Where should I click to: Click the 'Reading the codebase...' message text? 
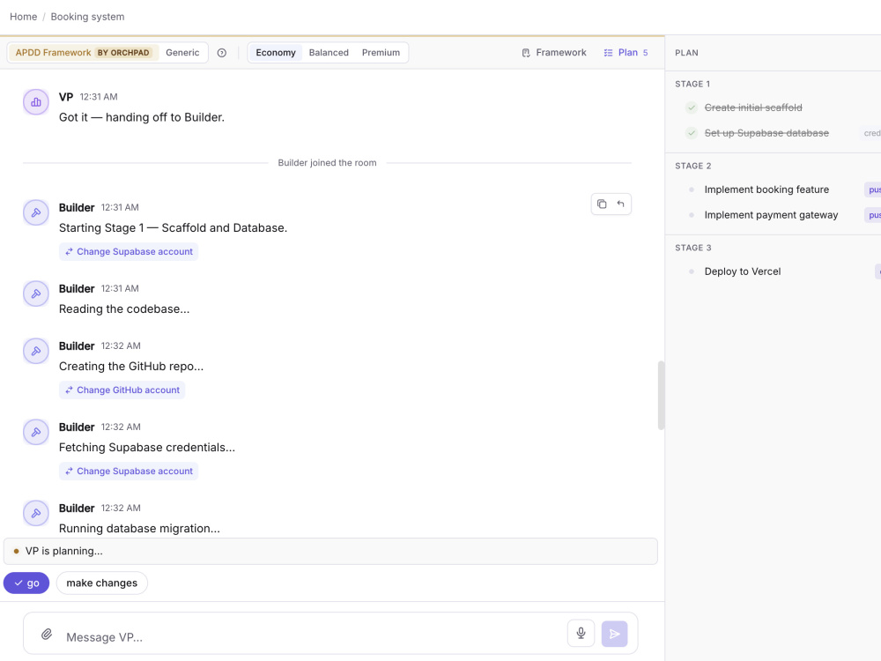[x=124, y=309]
